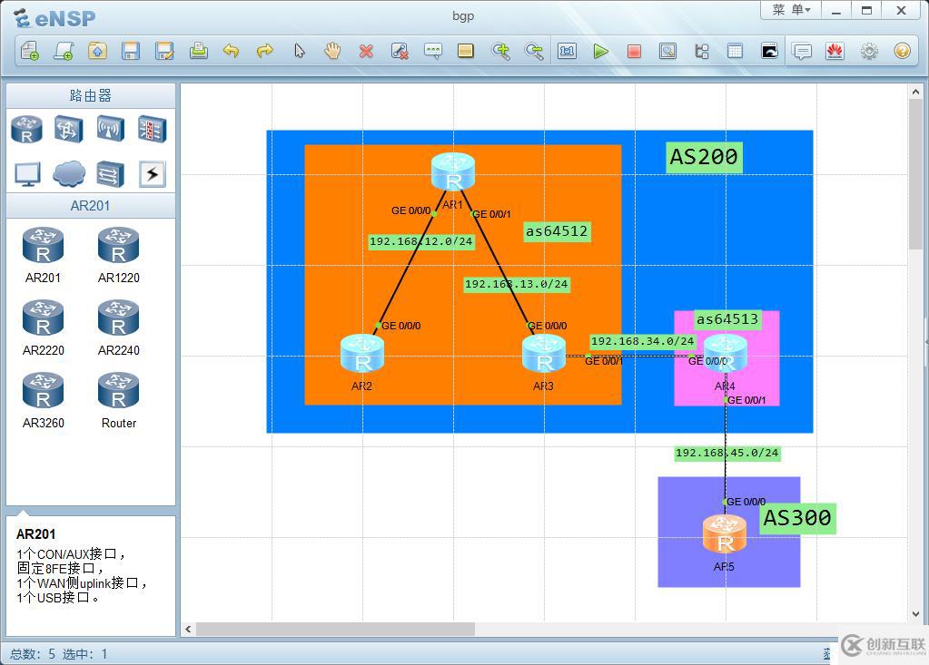Click the vertical scrollbar thumb

pyautogui.click(x=915, y=174)
